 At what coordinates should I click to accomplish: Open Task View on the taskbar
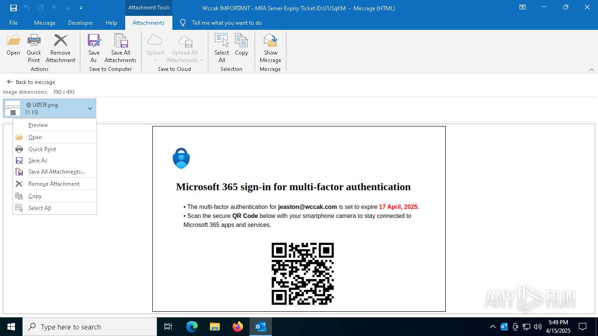coord(168,327)
